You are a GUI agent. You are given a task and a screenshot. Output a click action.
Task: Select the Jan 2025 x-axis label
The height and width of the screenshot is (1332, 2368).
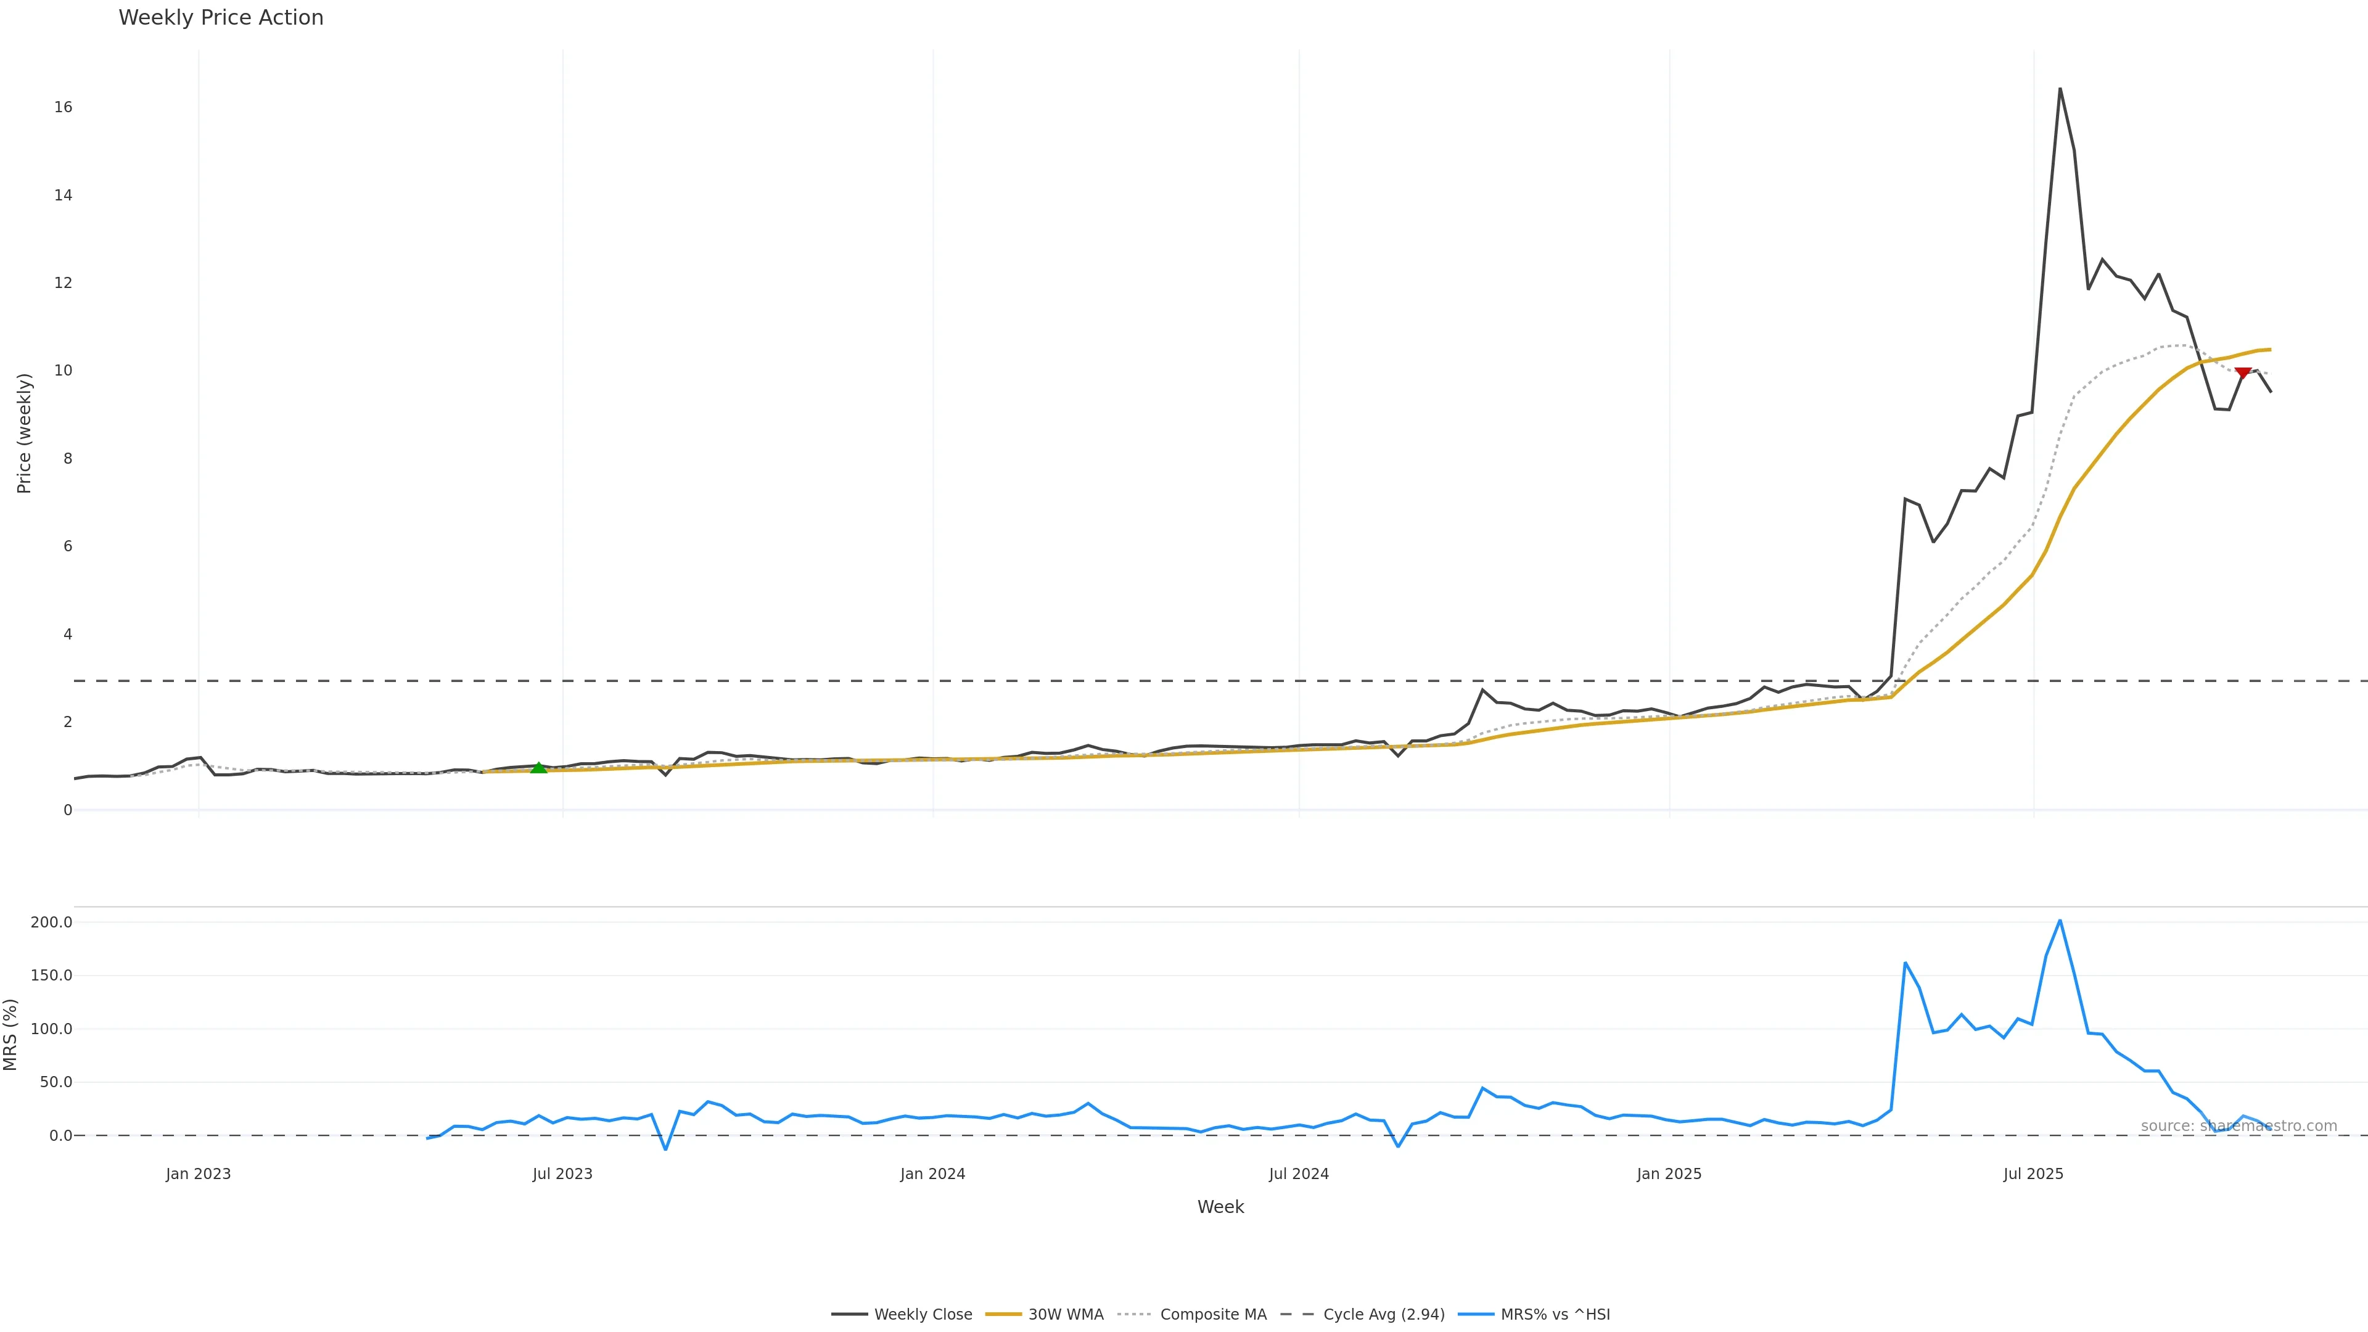pos(1669,1174)
